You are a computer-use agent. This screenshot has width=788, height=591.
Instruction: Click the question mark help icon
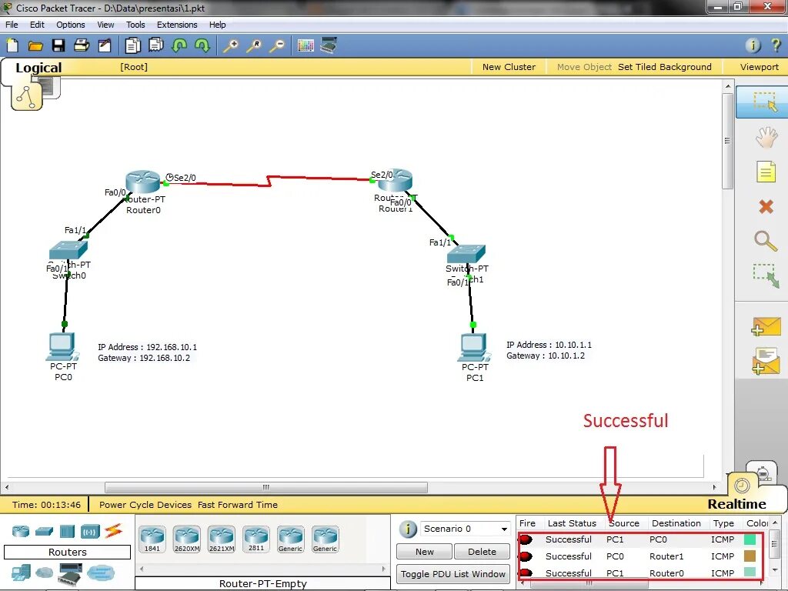point(776,45)
